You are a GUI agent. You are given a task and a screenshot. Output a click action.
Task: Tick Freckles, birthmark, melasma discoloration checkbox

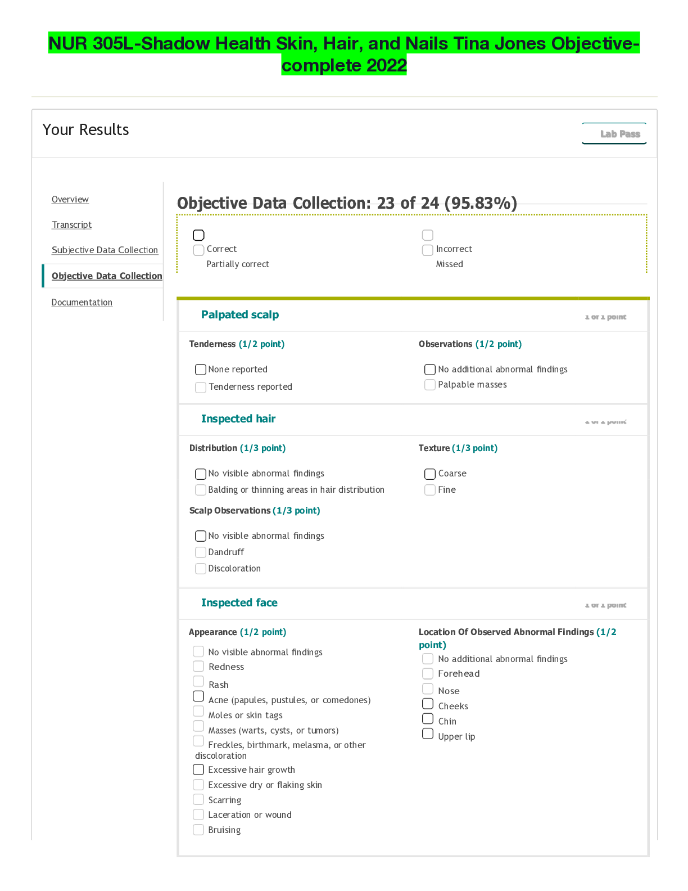pyautogui.click(x=198, y=741)
